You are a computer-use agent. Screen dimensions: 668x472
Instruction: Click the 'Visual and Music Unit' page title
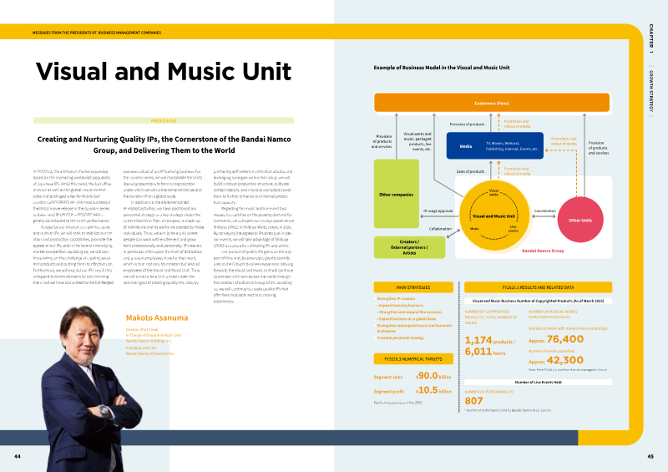164,72
